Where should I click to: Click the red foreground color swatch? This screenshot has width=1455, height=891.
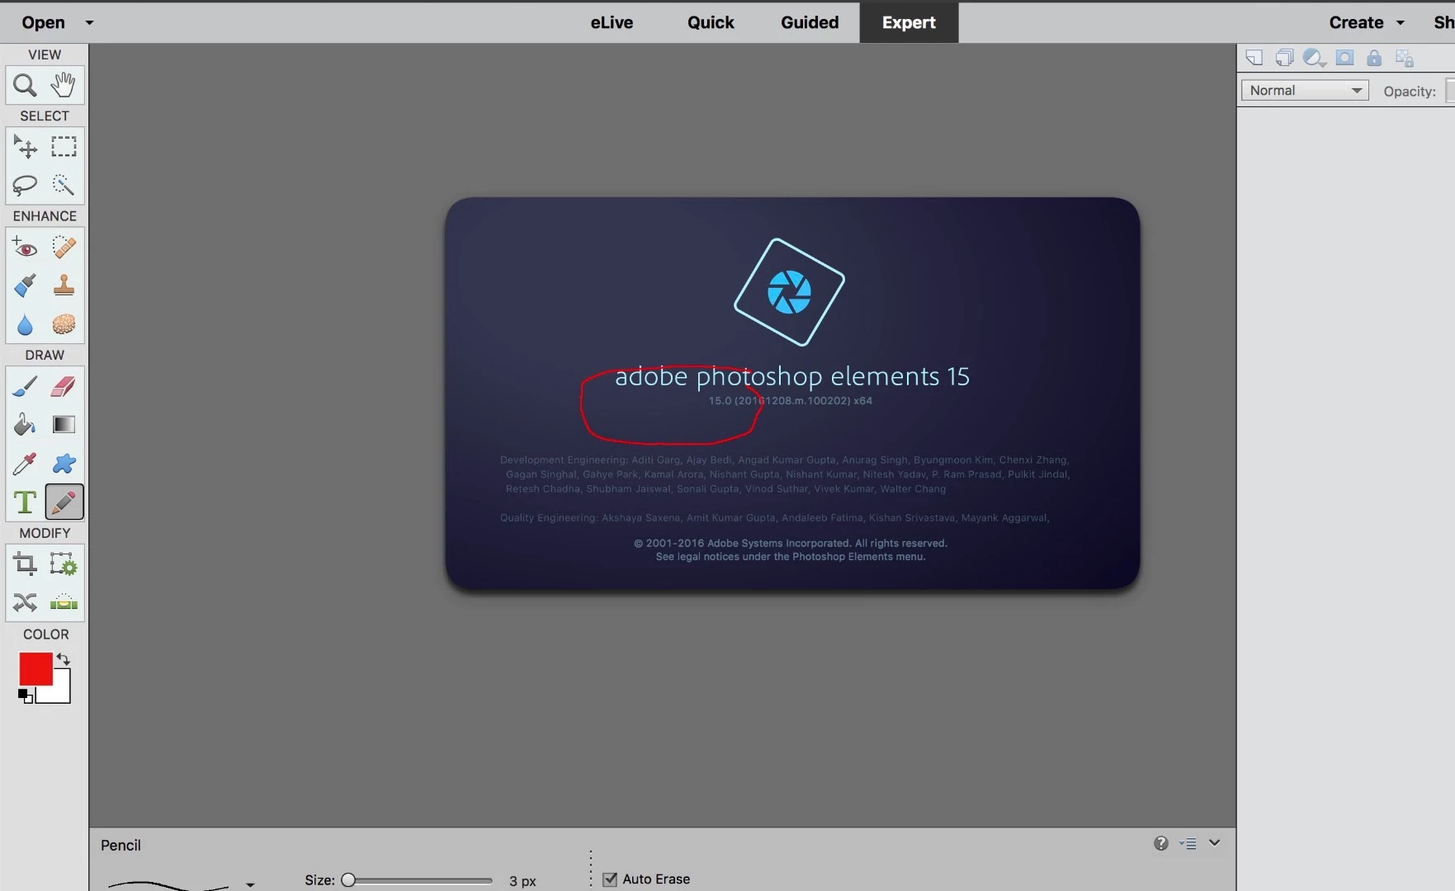click(35, 668)
